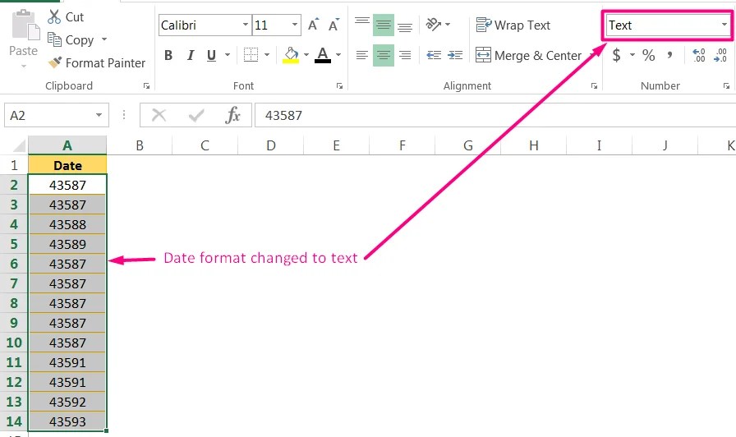Open the Name Box dropdown arrow
Viewport: 736px width, 437px height.
pos(99,116)
